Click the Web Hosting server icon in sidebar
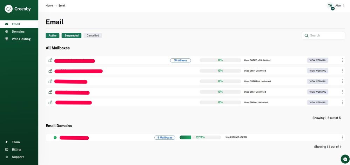 tap(7, 39)
